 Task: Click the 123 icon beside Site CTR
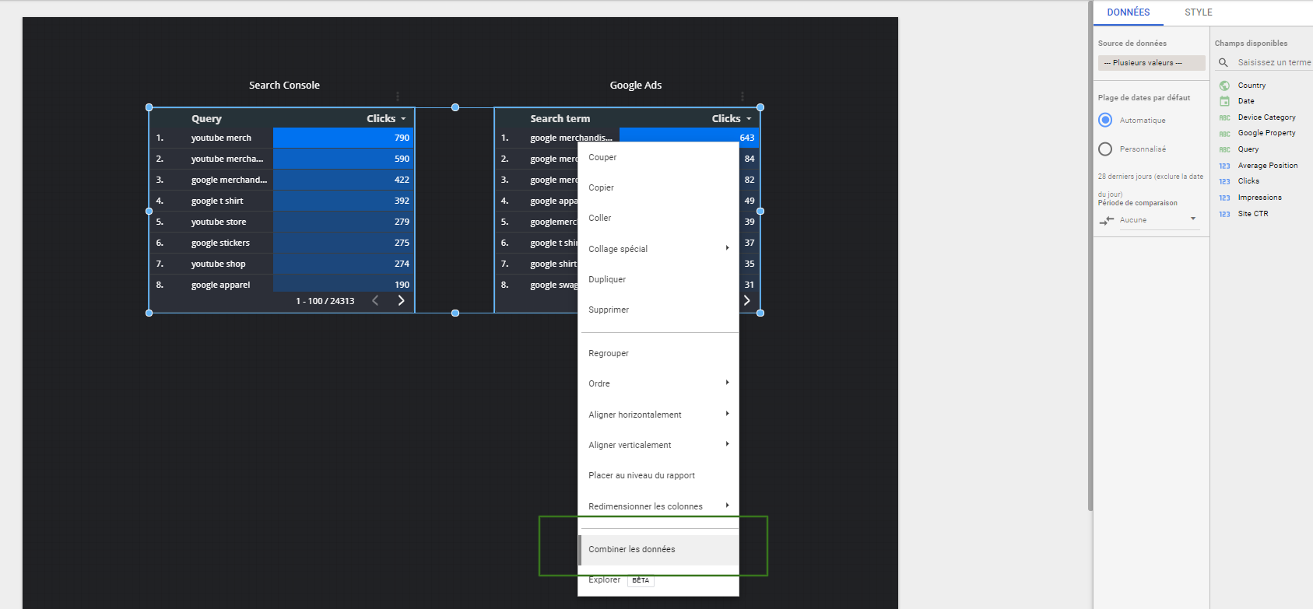(x=1224, y=214)
